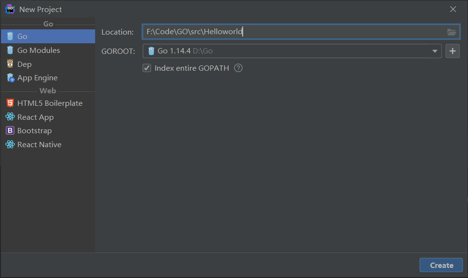Click the Create button

point(441,265)
